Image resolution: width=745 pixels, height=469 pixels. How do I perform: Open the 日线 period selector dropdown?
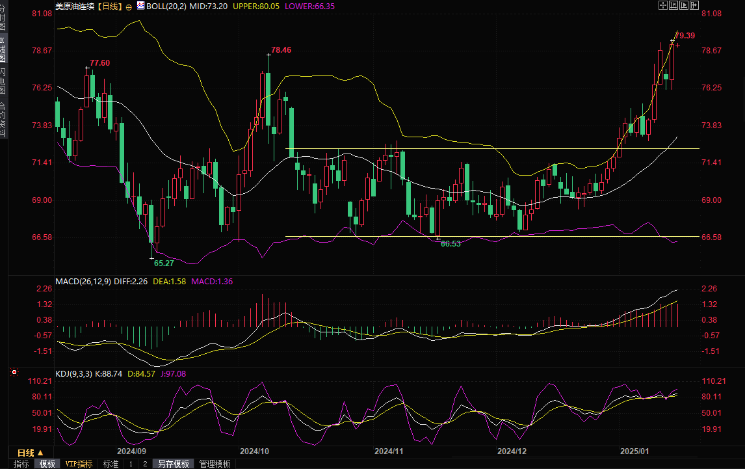pos(30,452)
